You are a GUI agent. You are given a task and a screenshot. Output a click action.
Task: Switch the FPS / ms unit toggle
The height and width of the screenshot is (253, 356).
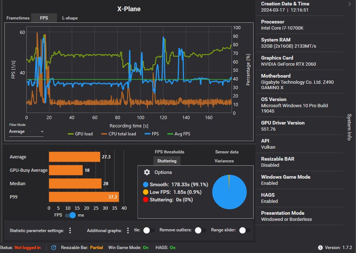click(x=70, y=215)
